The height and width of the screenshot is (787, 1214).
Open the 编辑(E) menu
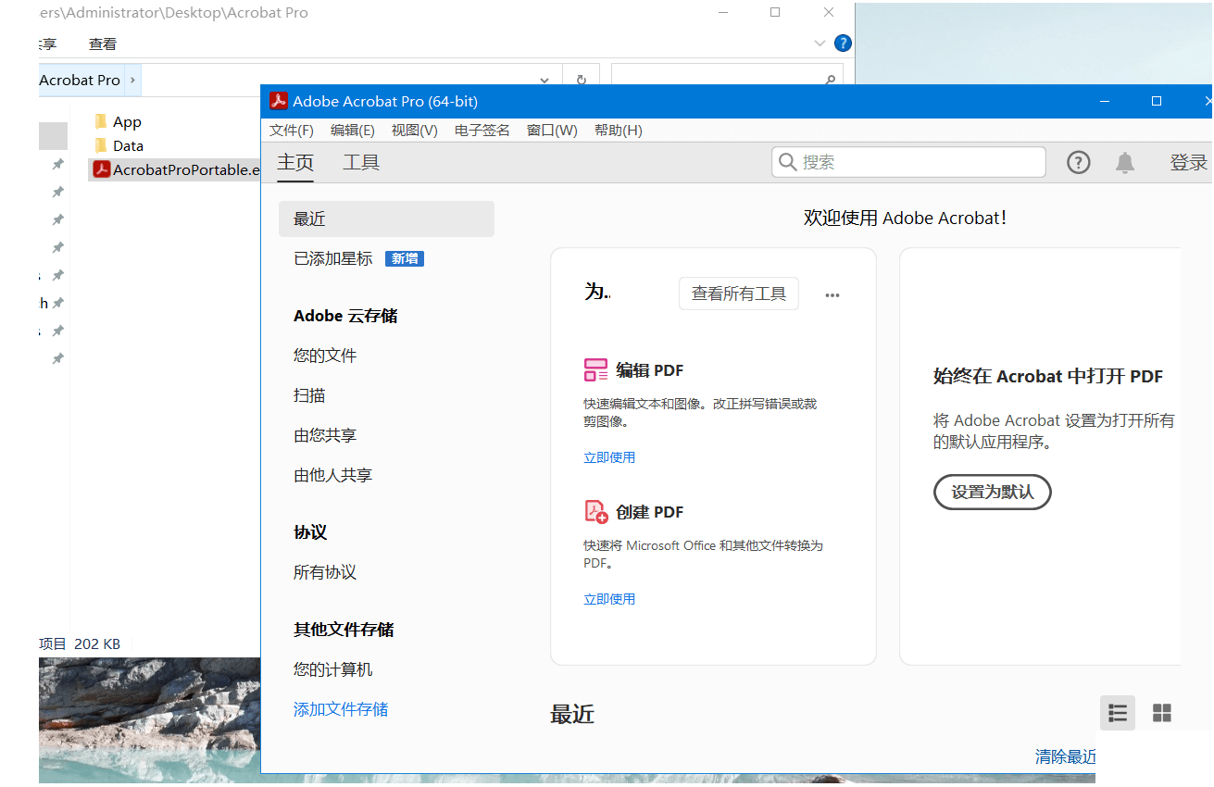tap(353, 131)
